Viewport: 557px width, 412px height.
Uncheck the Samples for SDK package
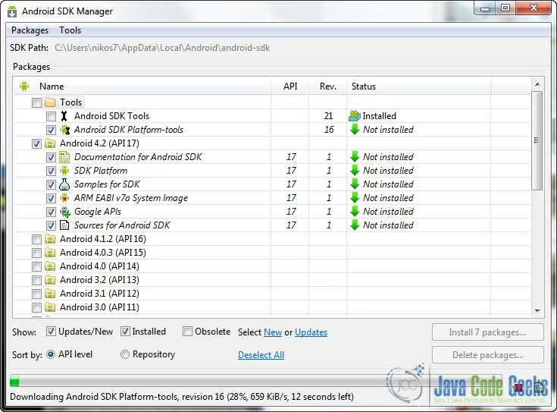click(52, 184)
